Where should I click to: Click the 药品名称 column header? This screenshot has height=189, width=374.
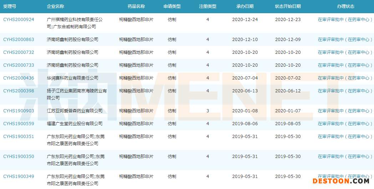[136, 6]
